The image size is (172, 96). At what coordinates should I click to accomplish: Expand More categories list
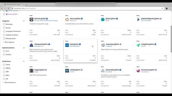[8, 42]
